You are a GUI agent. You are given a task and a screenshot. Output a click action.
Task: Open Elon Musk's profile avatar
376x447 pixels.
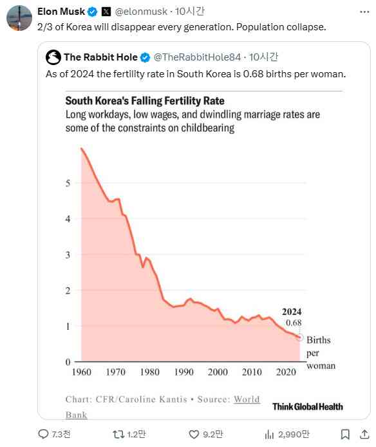19,17
